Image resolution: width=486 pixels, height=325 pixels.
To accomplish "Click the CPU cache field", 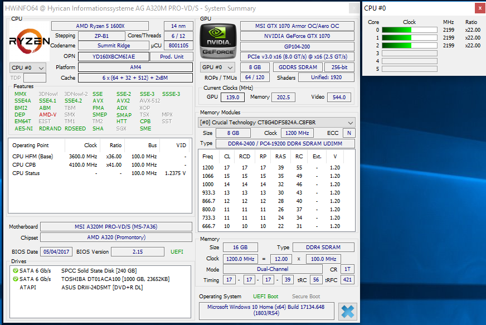I will tap(135, 78).
